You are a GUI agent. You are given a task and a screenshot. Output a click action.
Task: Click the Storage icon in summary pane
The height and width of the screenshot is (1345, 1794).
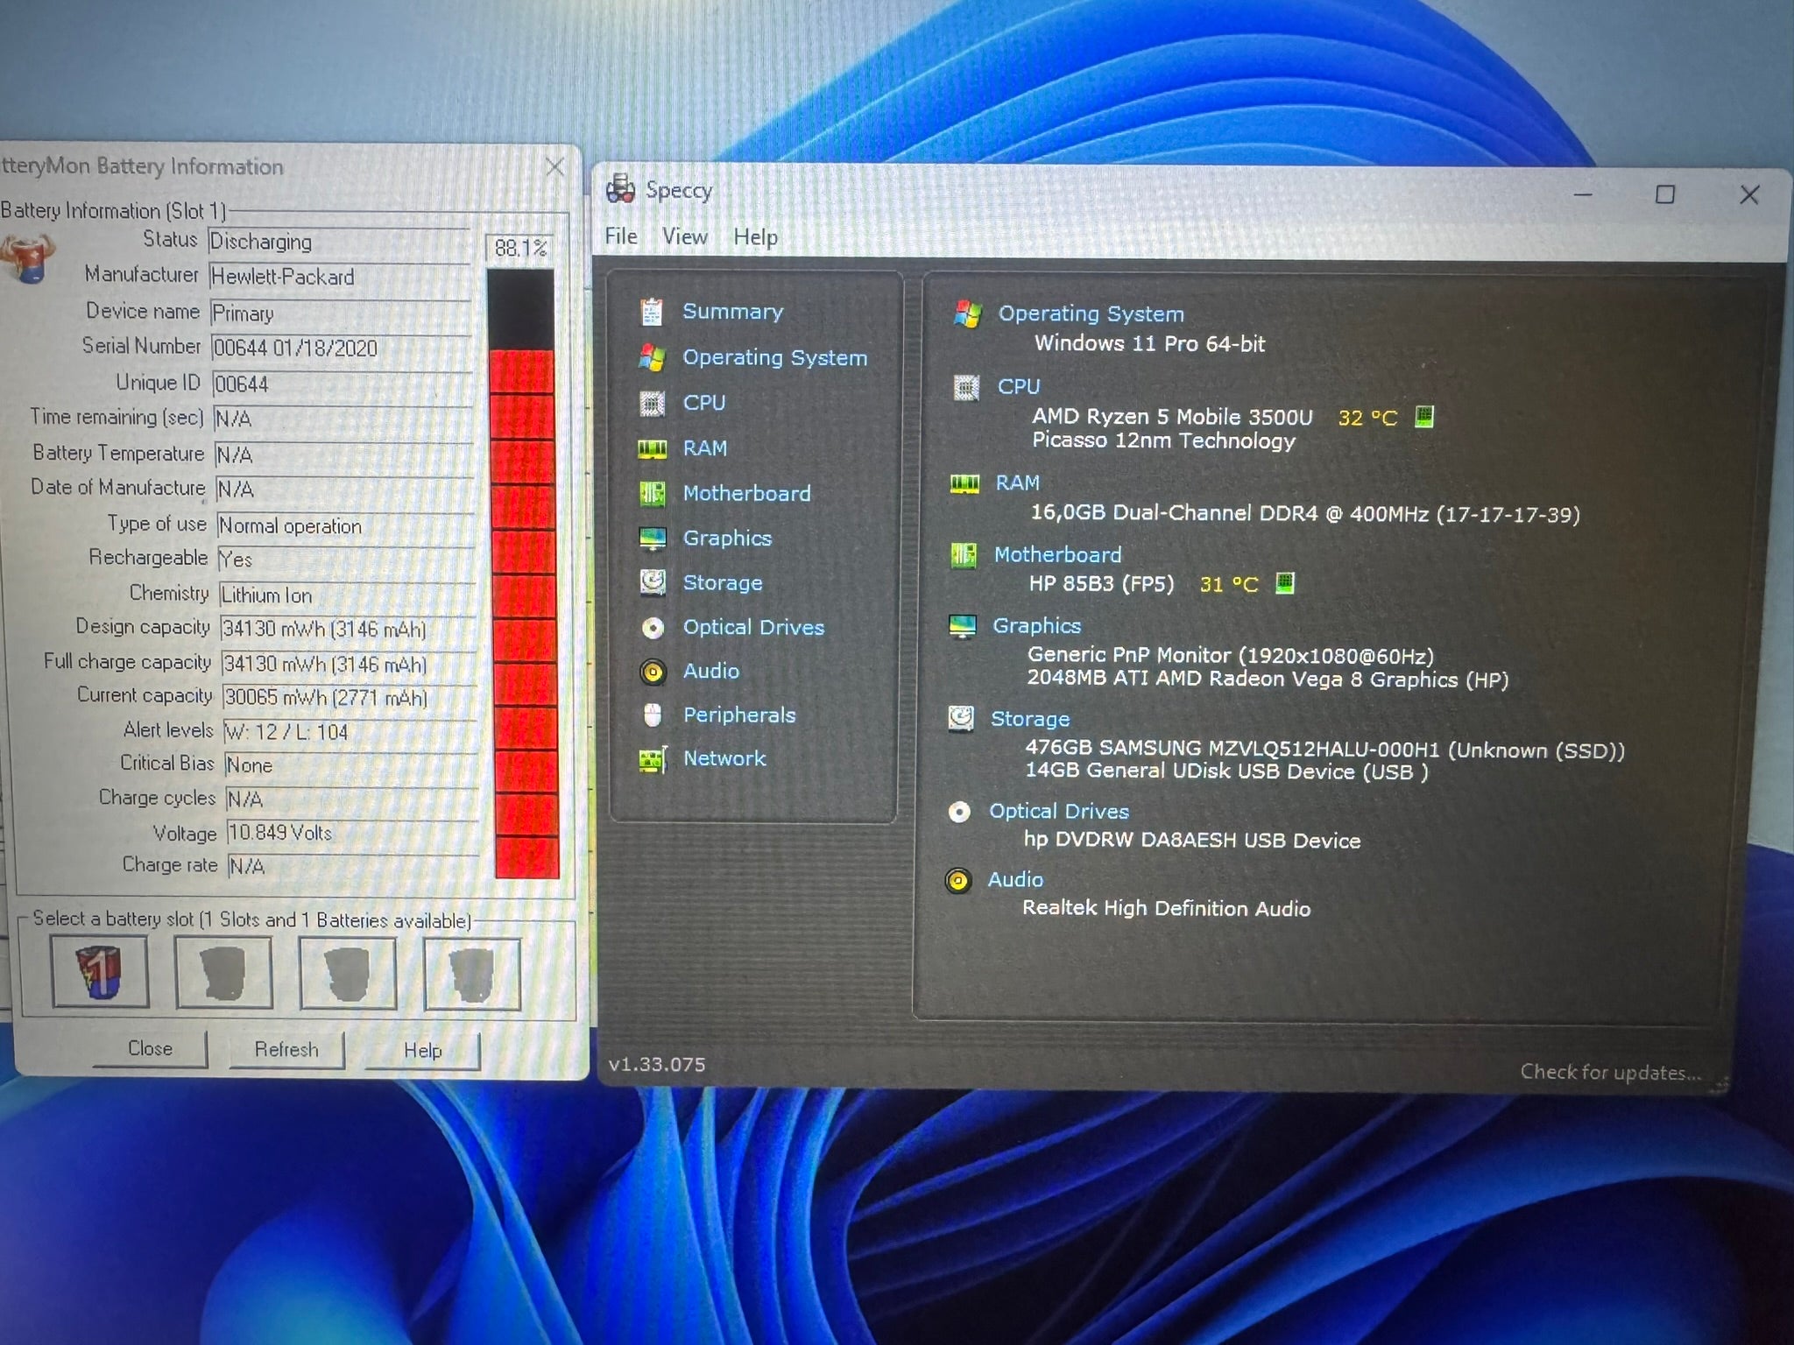961,719
